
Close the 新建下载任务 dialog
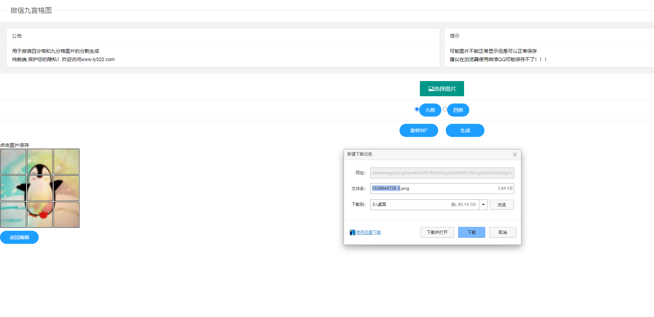[514, 155]
